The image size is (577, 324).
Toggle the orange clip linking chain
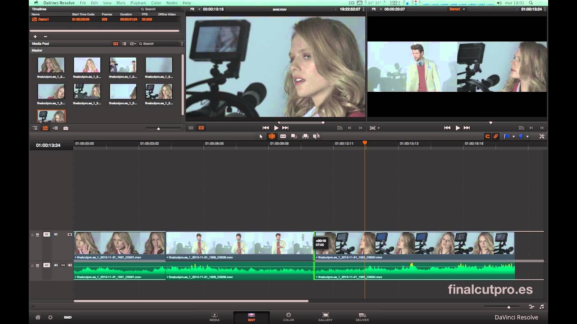[x=496, y=136]
